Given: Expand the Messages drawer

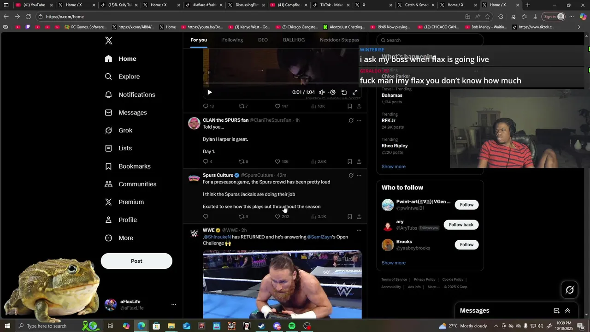Looking at the screenshot, I should (x=567, y=311).
